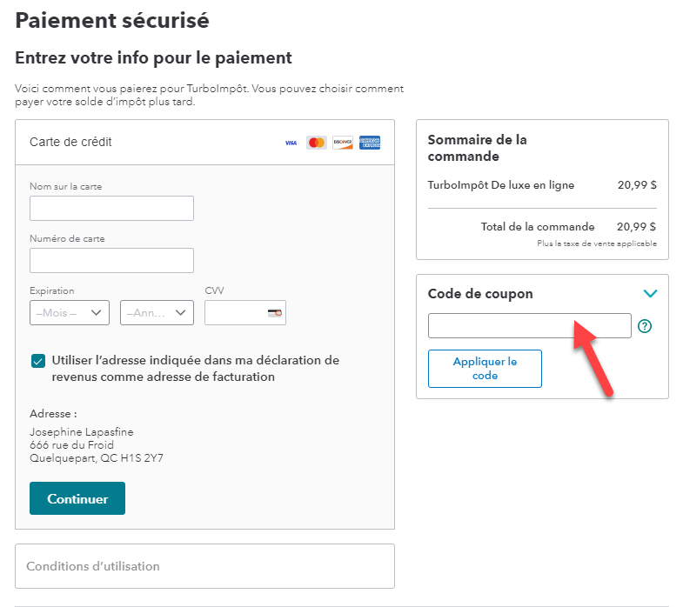Click the Mastercard logo
This screenshot has width=683, height=607.
pos(317,143)
